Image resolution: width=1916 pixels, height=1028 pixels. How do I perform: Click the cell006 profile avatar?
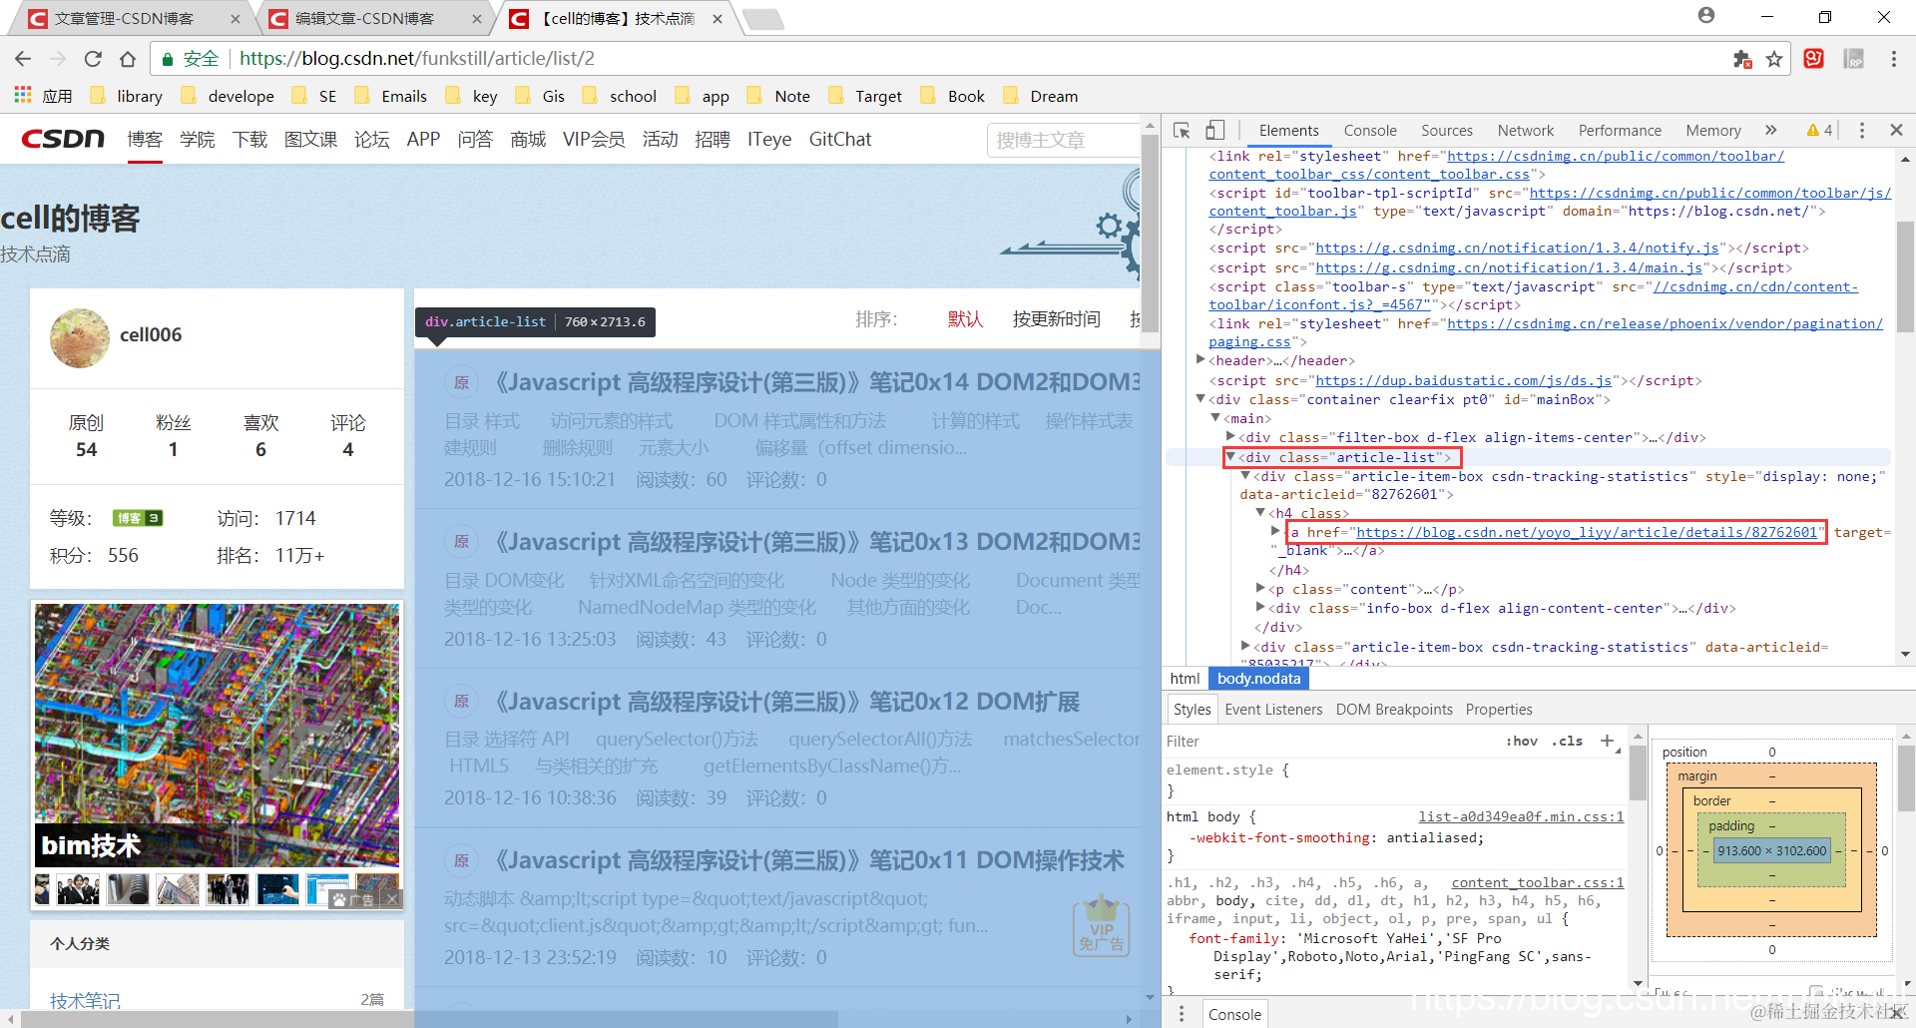(80, 337)
